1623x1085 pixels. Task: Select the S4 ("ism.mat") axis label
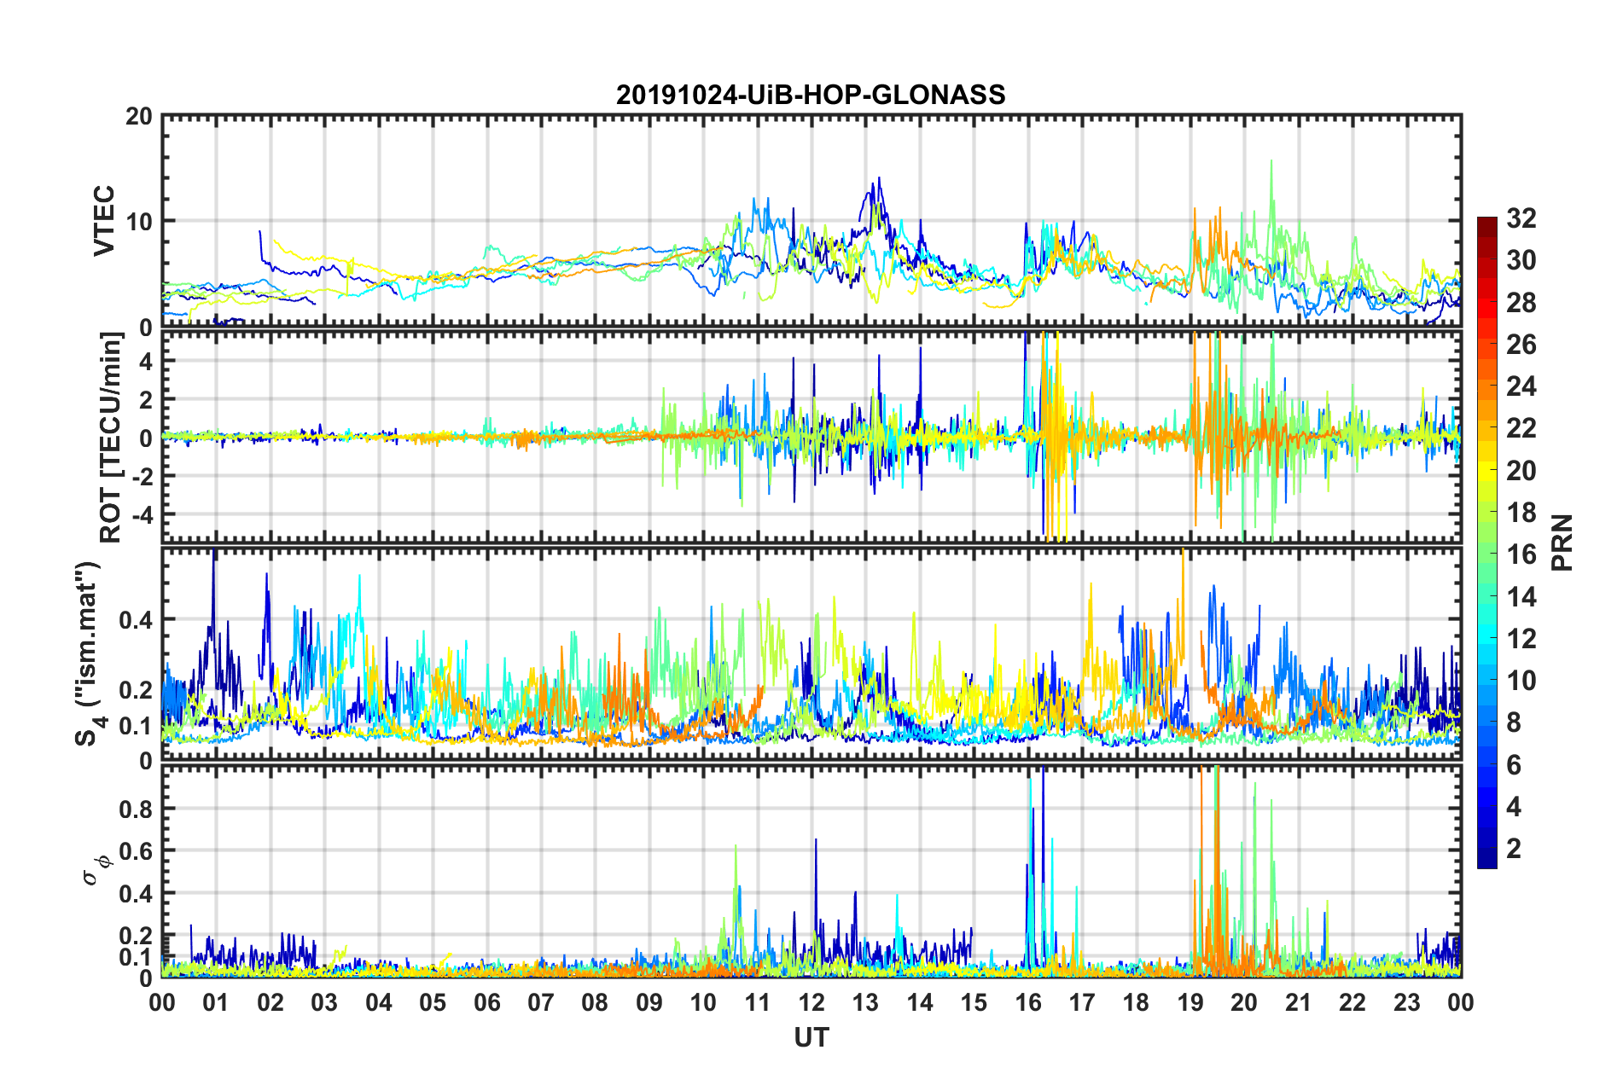[89, 654]
